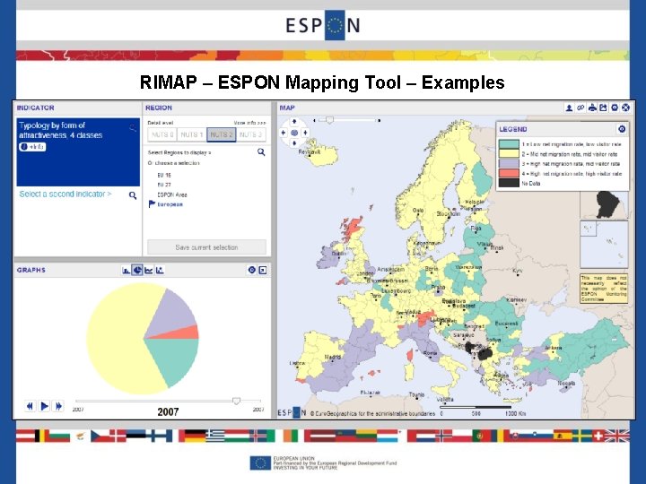Choose the EU 15 region selection

point(164,175)
